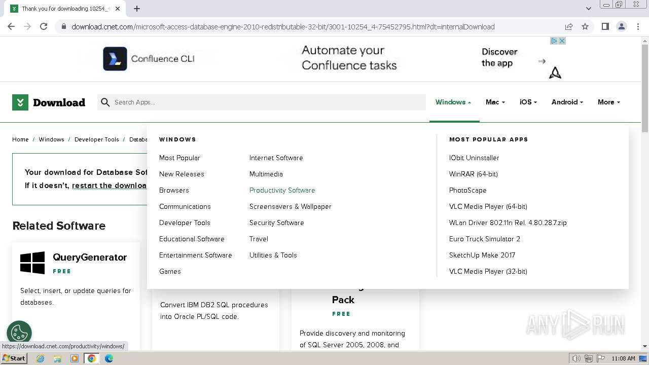This screenshot has height=365, width=649.
Task: Click the Home breadcrumb link
Action: [x=20, y=139]
